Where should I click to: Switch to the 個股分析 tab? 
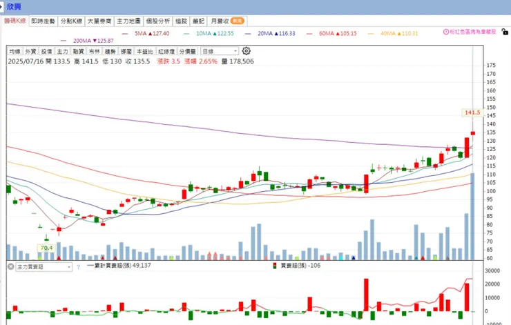157,21
